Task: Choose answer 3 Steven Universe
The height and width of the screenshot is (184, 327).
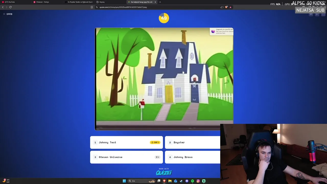Action: [x=126, y=157]
